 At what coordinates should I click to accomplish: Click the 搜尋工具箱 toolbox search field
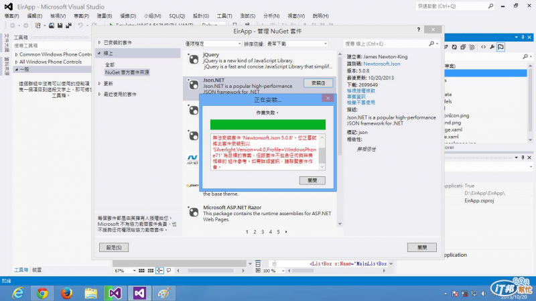click(52, 46)
